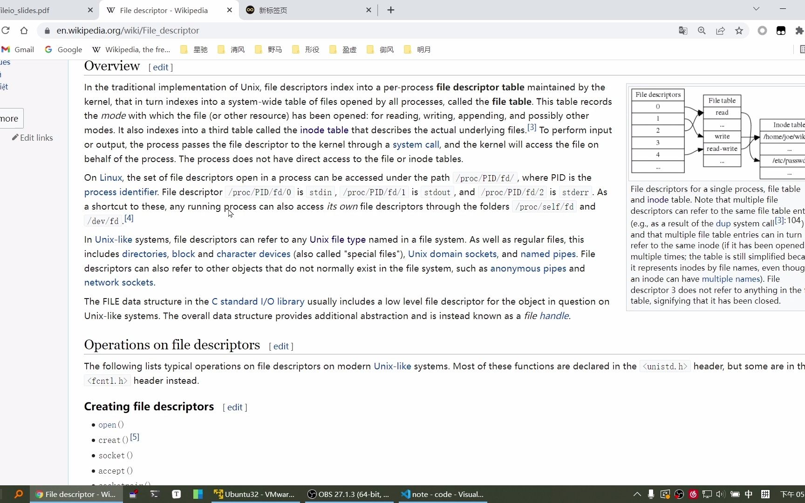
Task: Follow the inode table link
Action: (x=324, y=130)
